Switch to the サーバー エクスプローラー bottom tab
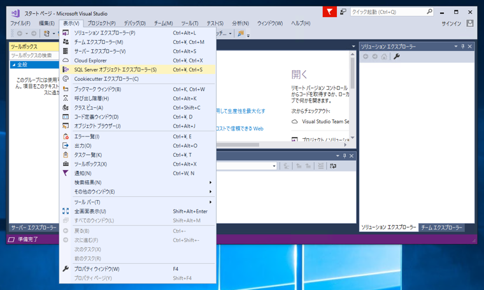 pos(34,228)
